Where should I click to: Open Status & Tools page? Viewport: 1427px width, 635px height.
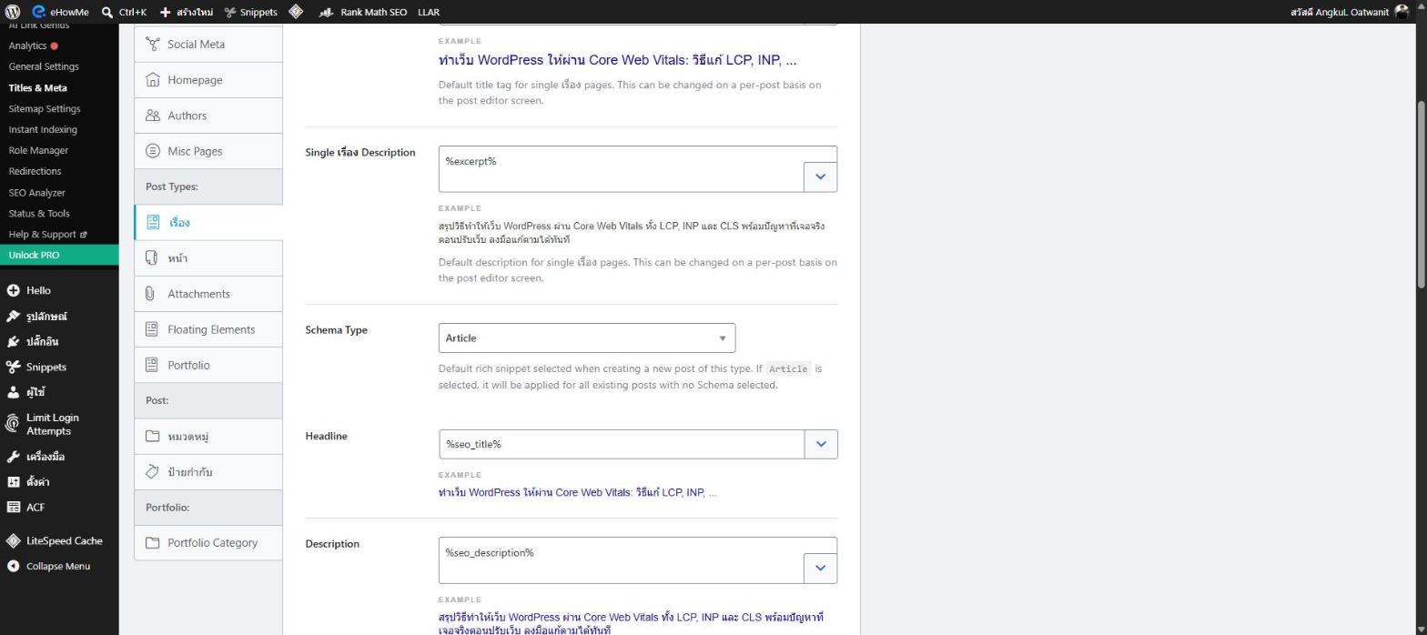(39, 214)
